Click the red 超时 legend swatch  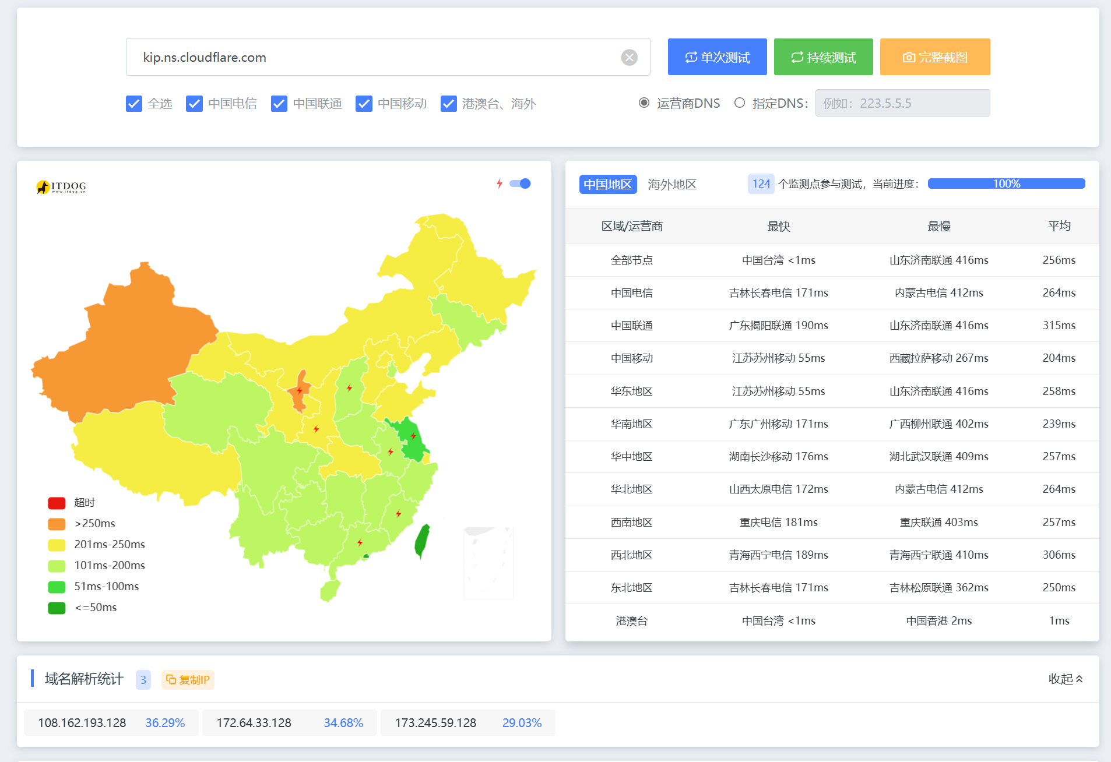coord(57,503)
